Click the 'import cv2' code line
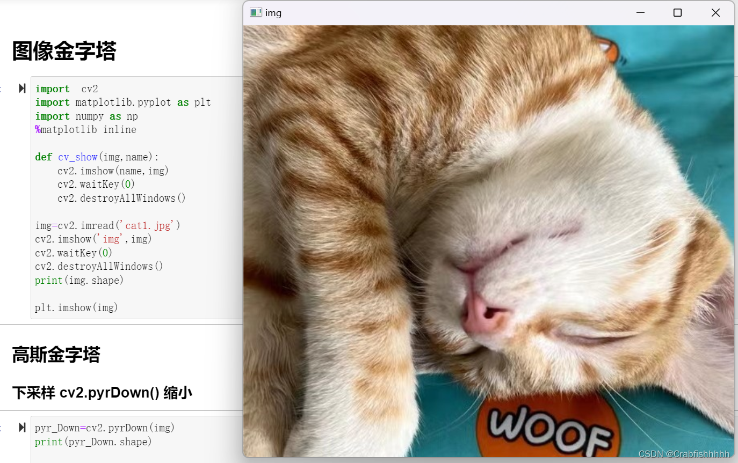This screenshot has height=463, width=738. [67, 89]
